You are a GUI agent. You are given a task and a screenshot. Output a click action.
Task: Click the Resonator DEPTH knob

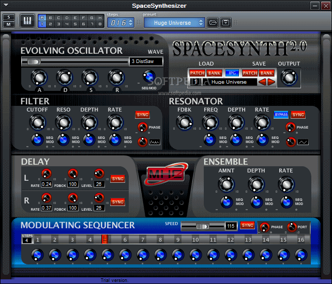pyautogui.click(x=236, y=122)
